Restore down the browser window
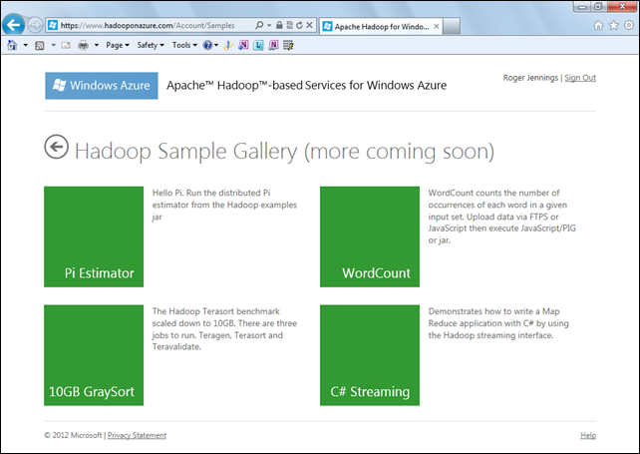Image resolution: width=640 pixels, height=454 pixels. pyautogui.click(x=598, y=6)
